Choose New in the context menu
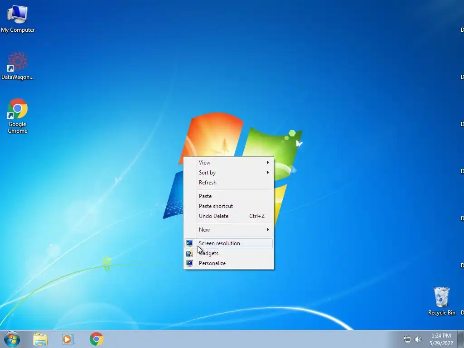 point(228,230)
